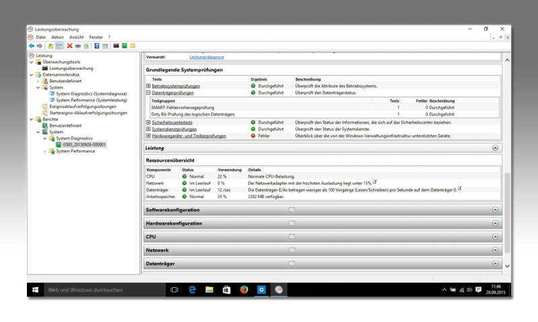The image size is (538, 322).
Task: Collapse the Überwachungstools tree node
Action: point(32,62)
